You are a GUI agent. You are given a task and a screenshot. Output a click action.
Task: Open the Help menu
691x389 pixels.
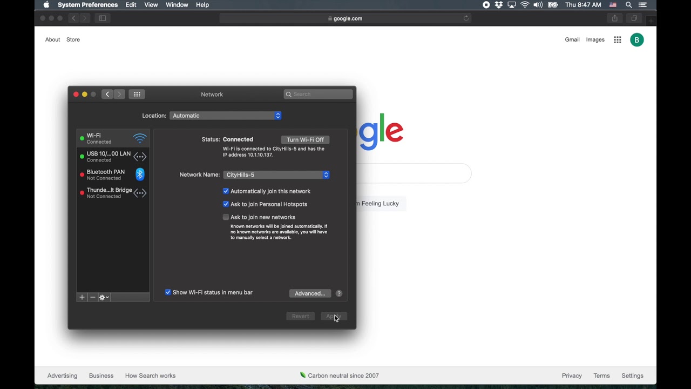click(202, 5)
